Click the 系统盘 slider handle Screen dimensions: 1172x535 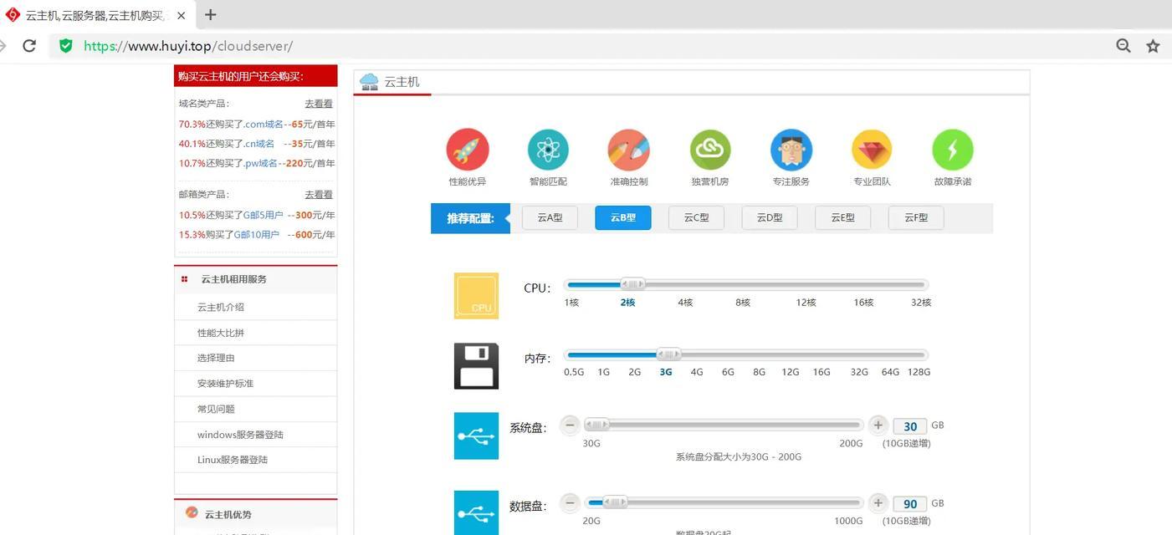[596, 425]
